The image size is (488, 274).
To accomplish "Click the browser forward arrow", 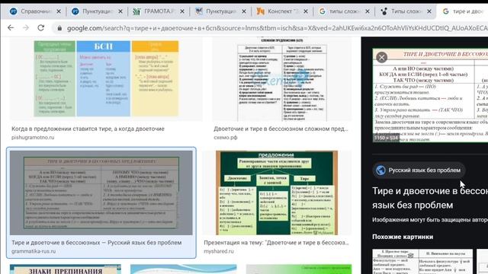I will (26, 28).
